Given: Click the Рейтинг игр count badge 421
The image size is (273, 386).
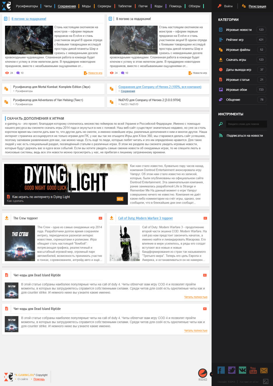Looking at the screenshot, I should point(261,40).
